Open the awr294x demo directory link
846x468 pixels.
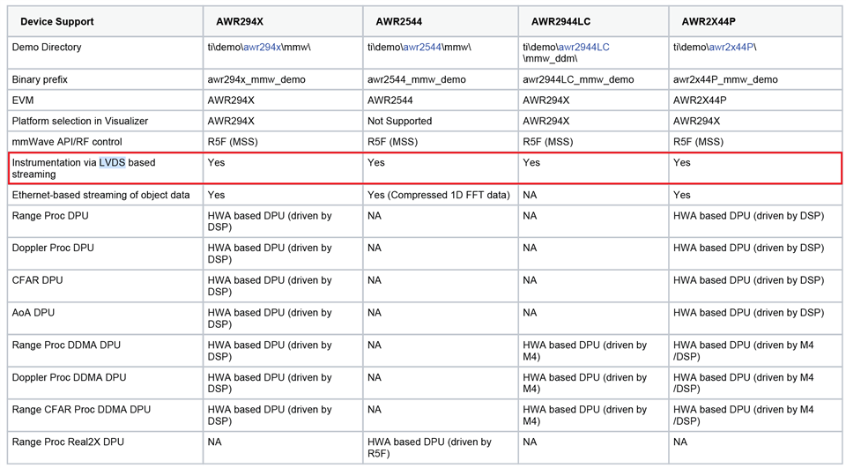(262, 47)
